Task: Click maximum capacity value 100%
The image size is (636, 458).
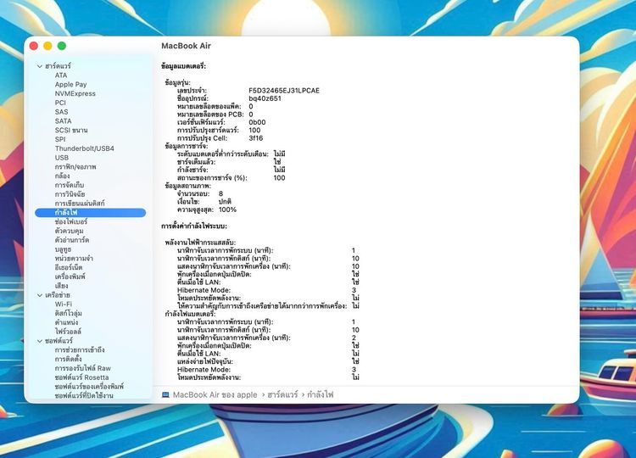Action: [x=227, y=209]
